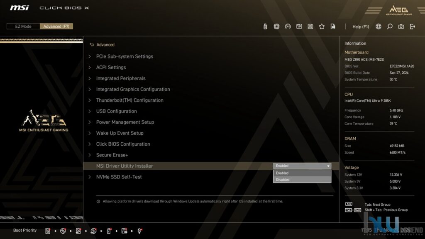The width and height of the screenshot is (425, 239).
Task: Choose Disabled in the dropdown list
Action: 302,180
